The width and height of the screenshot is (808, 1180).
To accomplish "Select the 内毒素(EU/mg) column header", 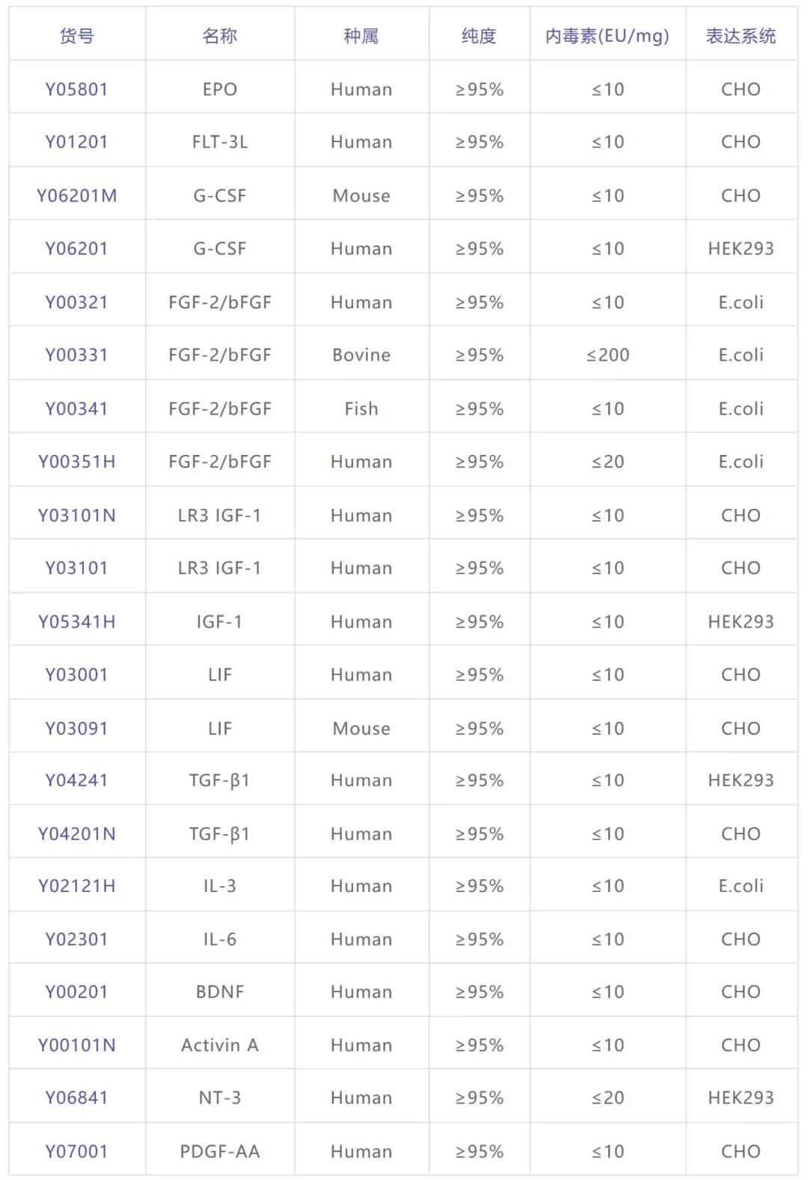I will pyautogui.click(x=607, y=36).
